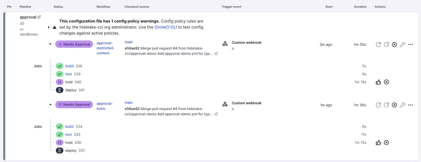The image size is (421, 162).
Task: Open commit external link for approval-basic
Action: (x=216, y=114)
